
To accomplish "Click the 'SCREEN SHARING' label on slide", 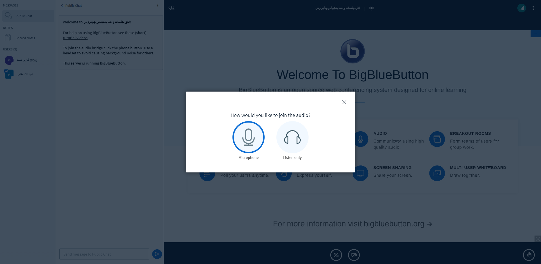I will click(393, 168).
